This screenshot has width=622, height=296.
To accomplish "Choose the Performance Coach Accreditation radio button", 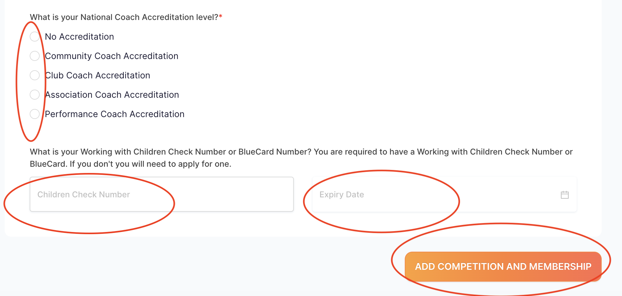I will (35, 114).
